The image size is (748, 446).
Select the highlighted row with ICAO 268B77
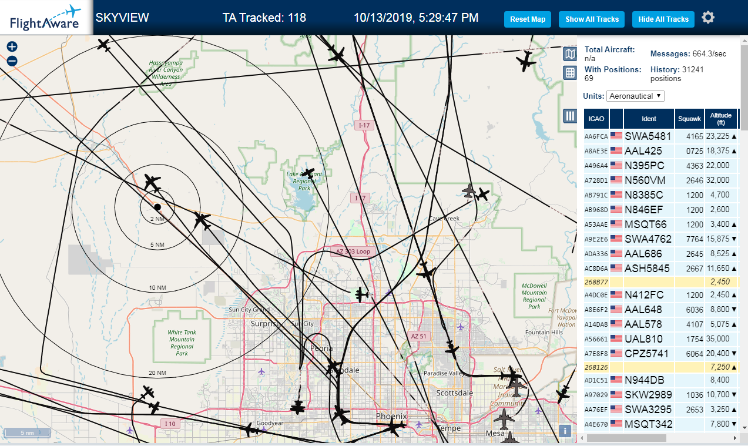[x=661, y=281]
